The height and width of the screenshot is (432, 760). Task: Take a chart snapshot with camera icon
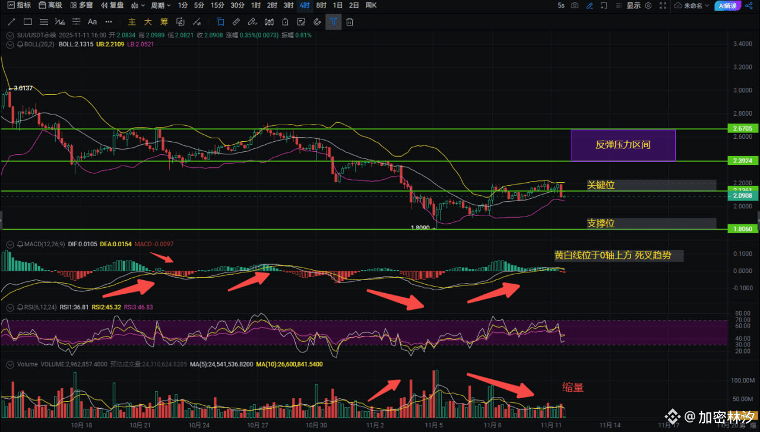[575, 5]
